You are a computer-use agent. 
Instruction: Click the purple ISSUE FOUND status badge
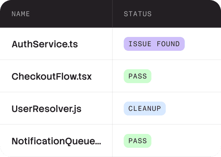coord(154,44)
